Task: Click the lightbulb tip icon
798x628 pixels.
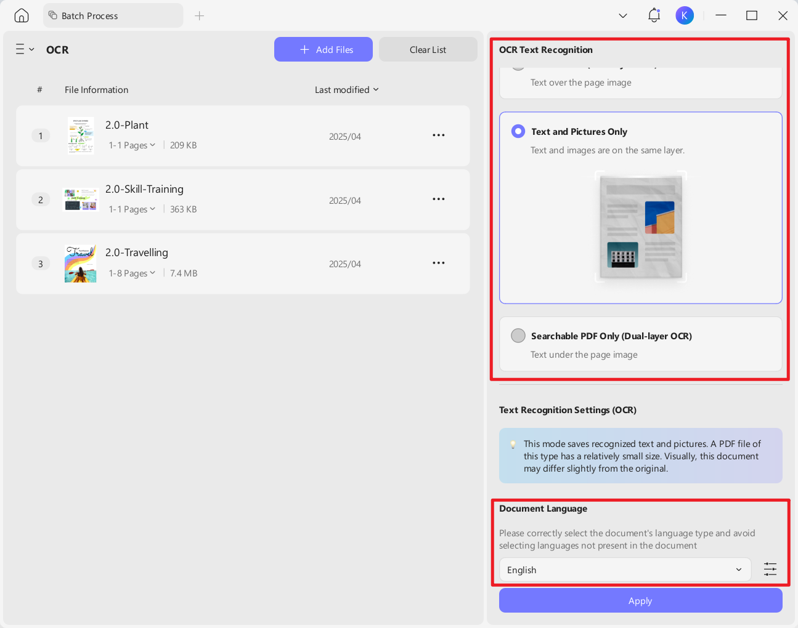Action: [513, 444]
